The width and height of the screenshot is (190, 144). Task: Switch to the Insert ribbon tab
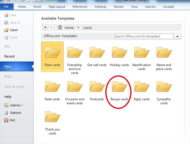pos(37,7)
